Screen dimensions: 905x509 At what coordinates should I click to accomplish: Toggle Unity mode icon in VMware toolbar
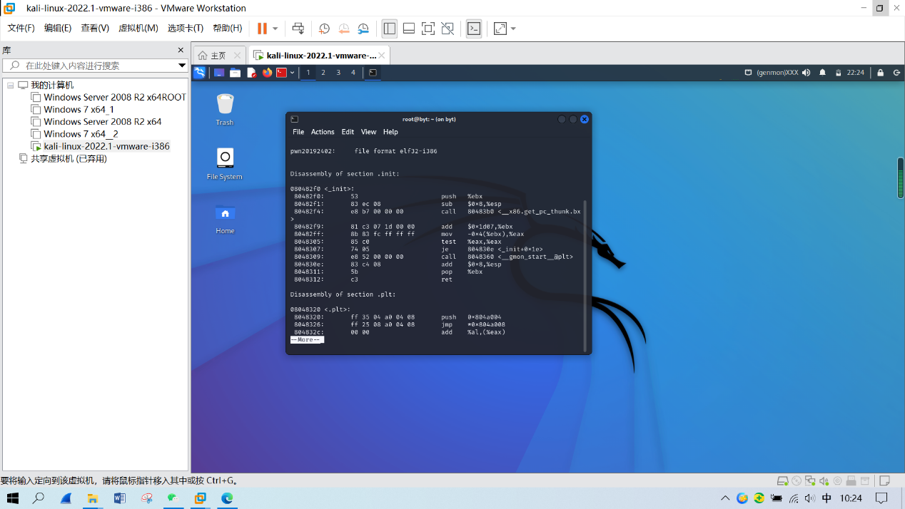coord(448,29)
